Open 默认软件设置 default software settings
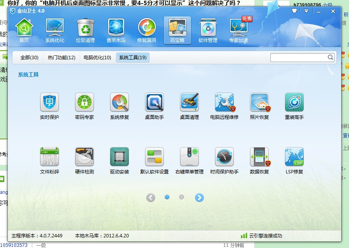 coord(154,157)
